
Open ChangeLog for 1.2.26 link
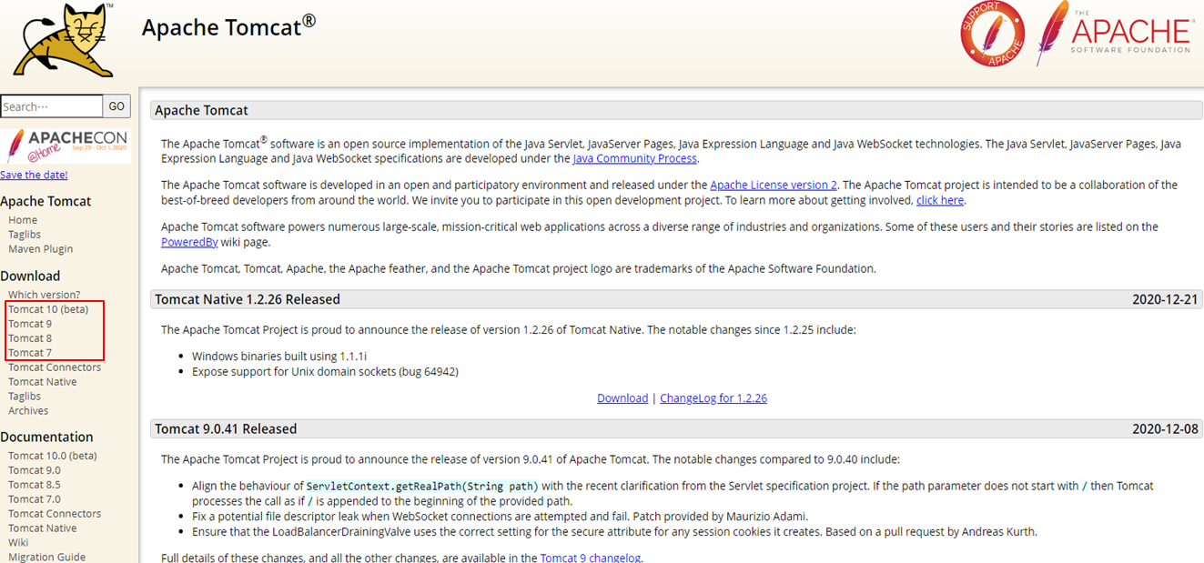713,398
